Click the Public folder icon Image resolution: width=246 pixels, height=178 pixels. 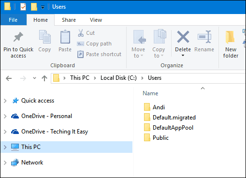(147, 137)
